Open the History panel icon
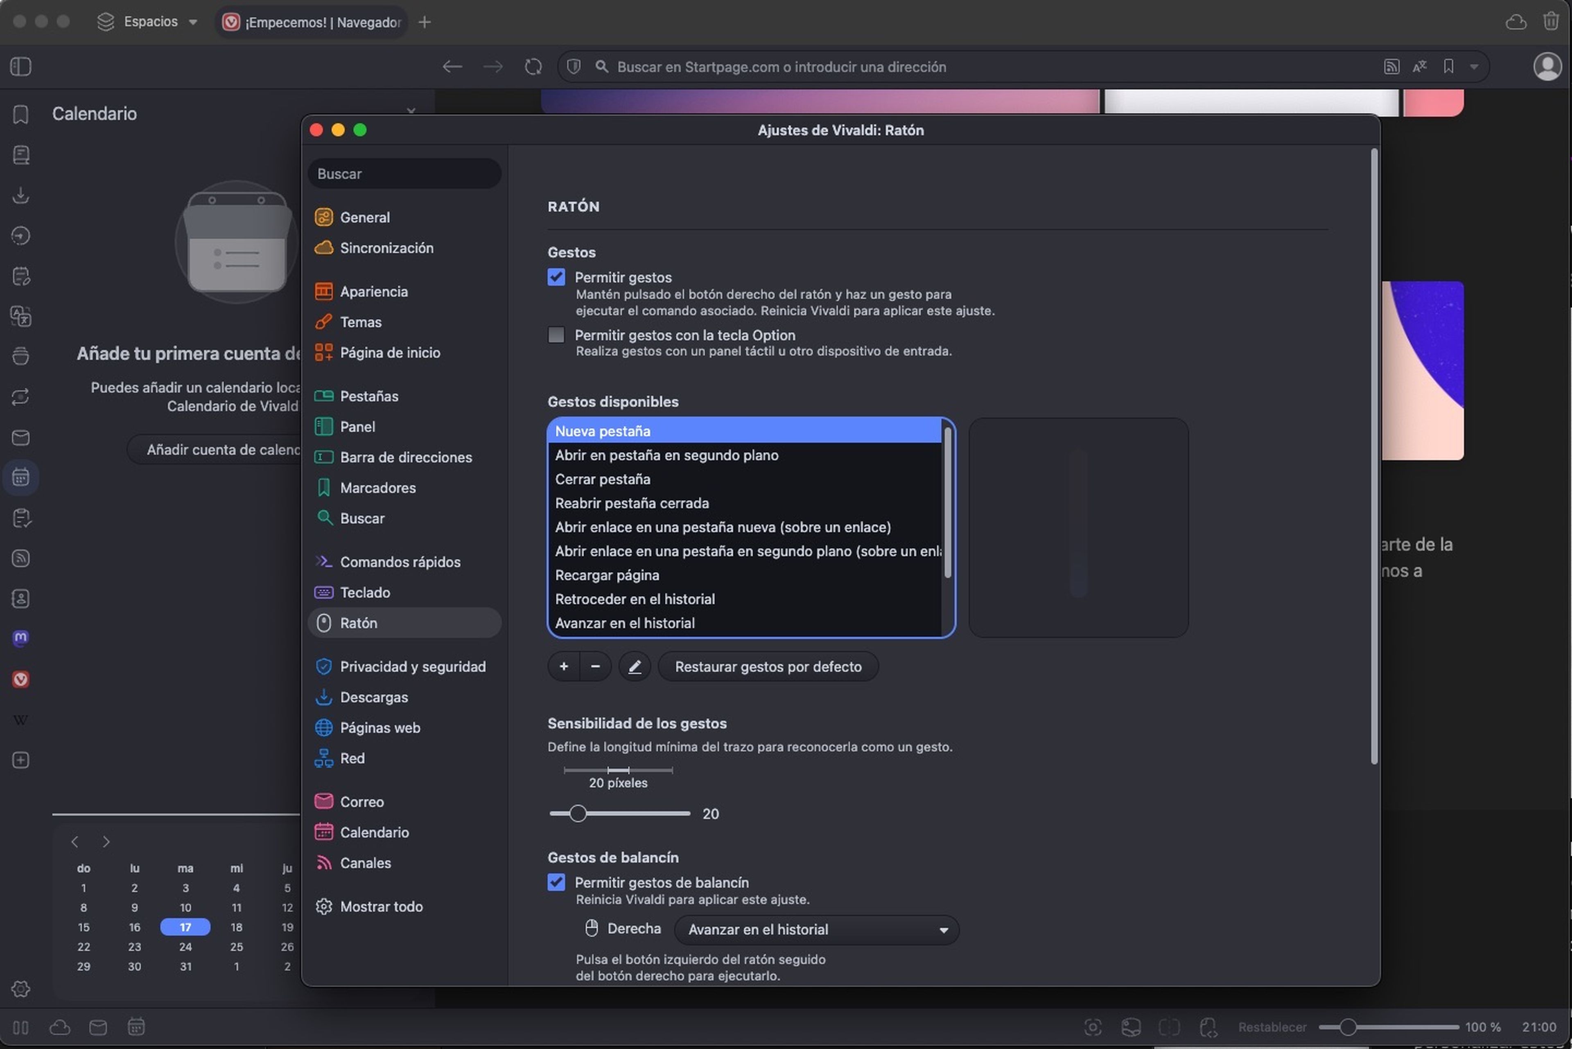The image size is (1572, 1049). [21, 236]
